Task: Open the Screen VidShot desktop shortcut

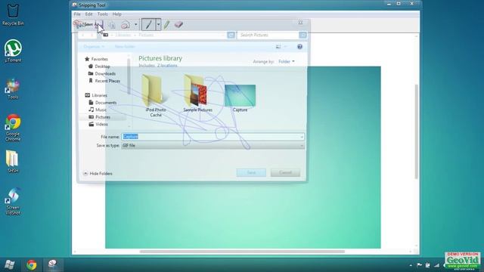Action: [x=13, y=201]
